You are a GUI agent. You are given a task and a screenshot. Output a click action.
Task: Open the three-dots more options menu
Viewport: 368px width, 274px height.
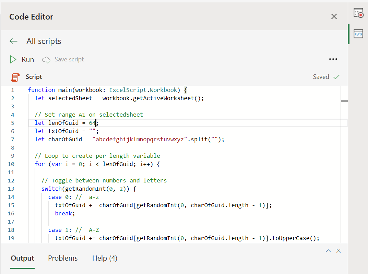(x=333, y=59)
